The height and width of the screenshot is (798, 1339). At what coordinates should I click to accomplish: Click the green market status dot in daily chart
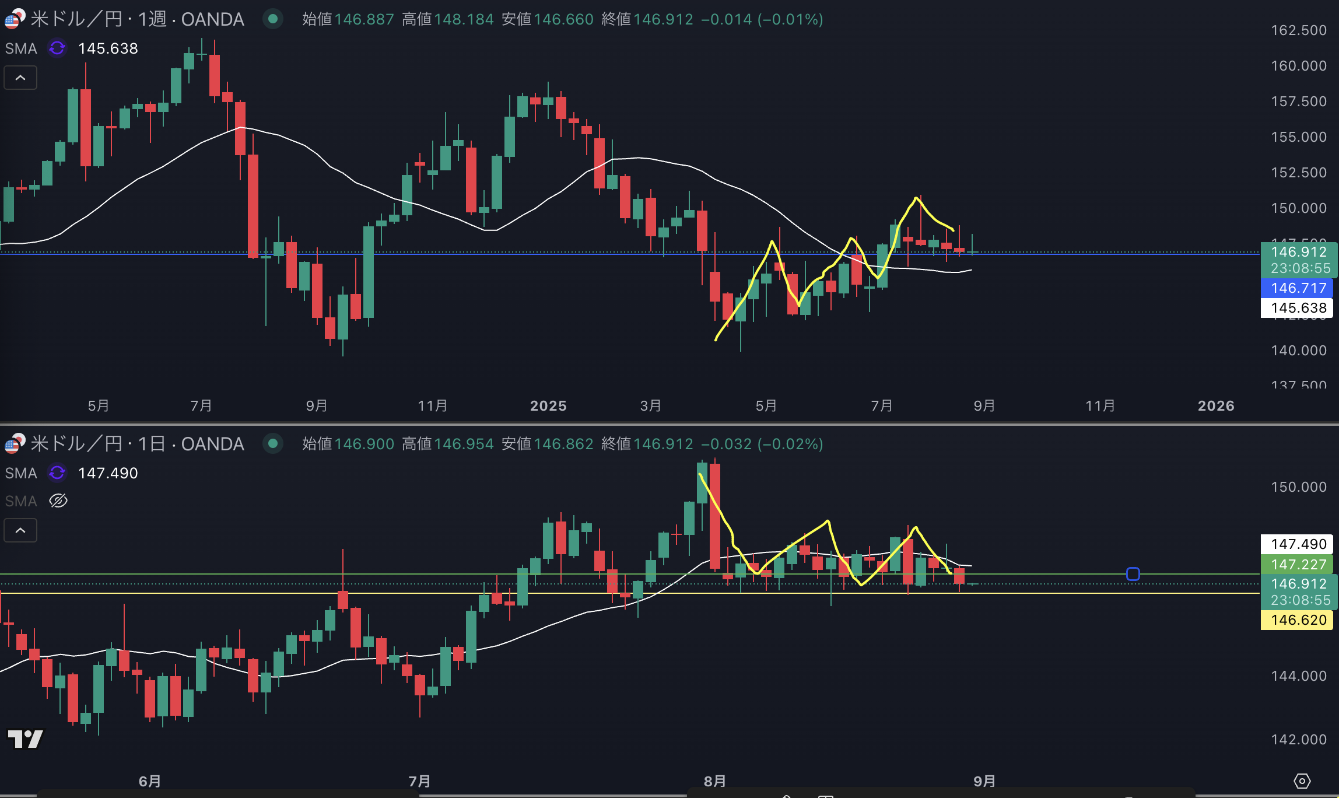click(x=272, y=443)
